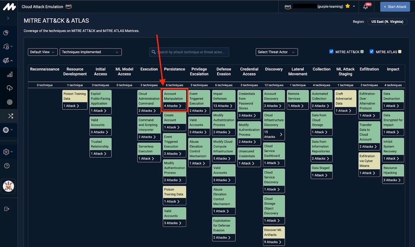Image resolution: width=415 pixels, height=247 pixels.
Task: Click the Start Attack button
Action: [x=395, y=7]
